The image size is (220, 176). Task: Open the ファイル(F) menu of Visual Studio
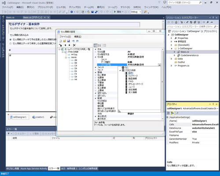coord(7,7)
